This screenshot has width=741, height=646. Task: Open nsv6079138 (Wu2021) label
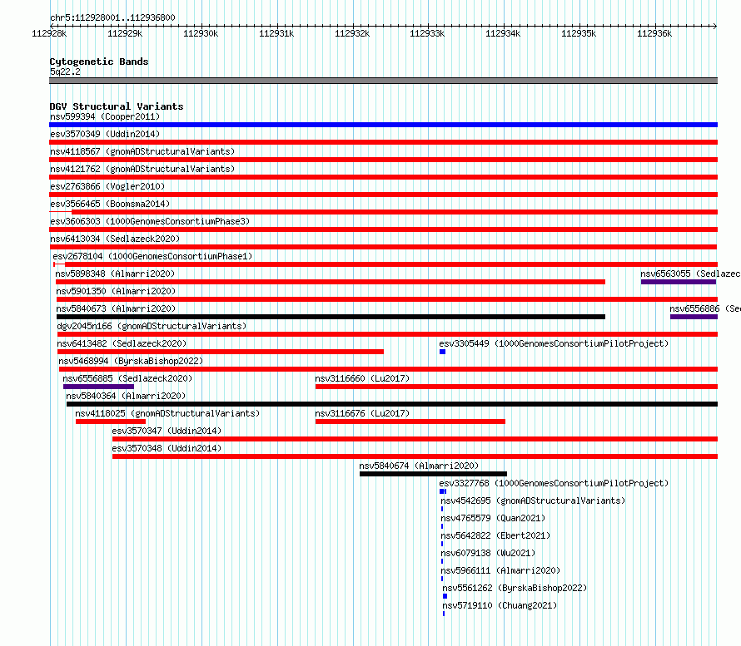pyautogui.click(x=488, y=553)
